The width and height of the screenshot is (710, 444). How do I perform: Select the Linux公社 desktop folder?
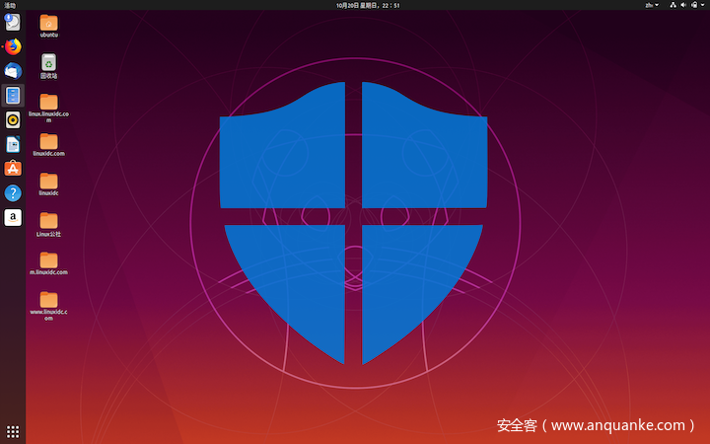[48, 224]
